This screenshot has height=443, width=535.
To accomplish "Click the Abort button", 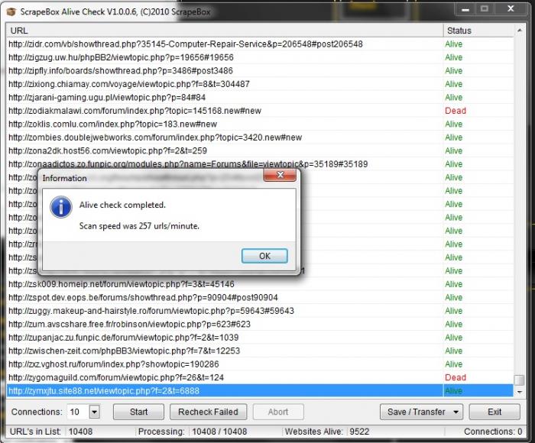I will pos(278,412).
